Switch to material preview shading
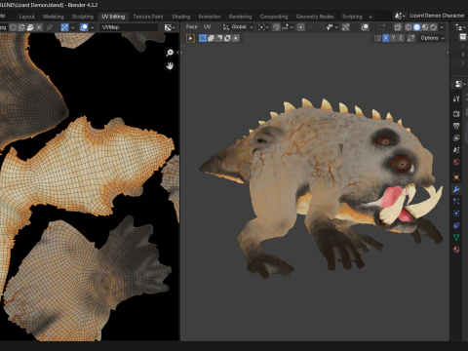Image resolution: width=468 pixels, height=351 pixels. 425,27
